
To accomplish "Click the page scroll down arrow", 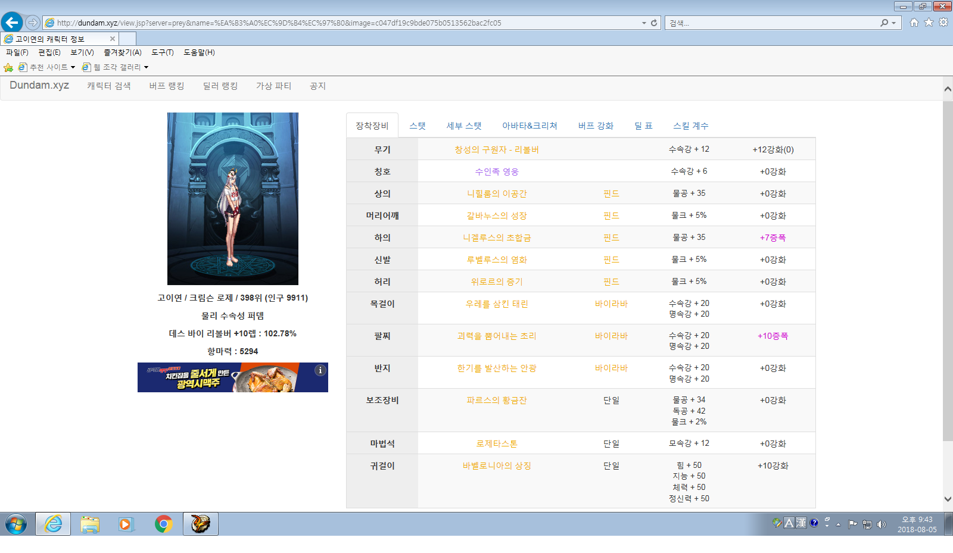I will tap(948, 499).
